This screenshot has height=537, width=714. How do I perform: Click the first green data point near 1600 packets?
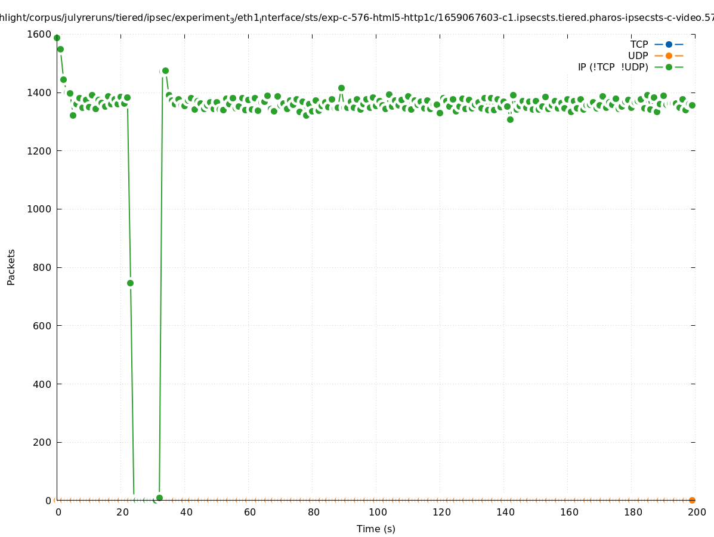[x=57, y=38]
